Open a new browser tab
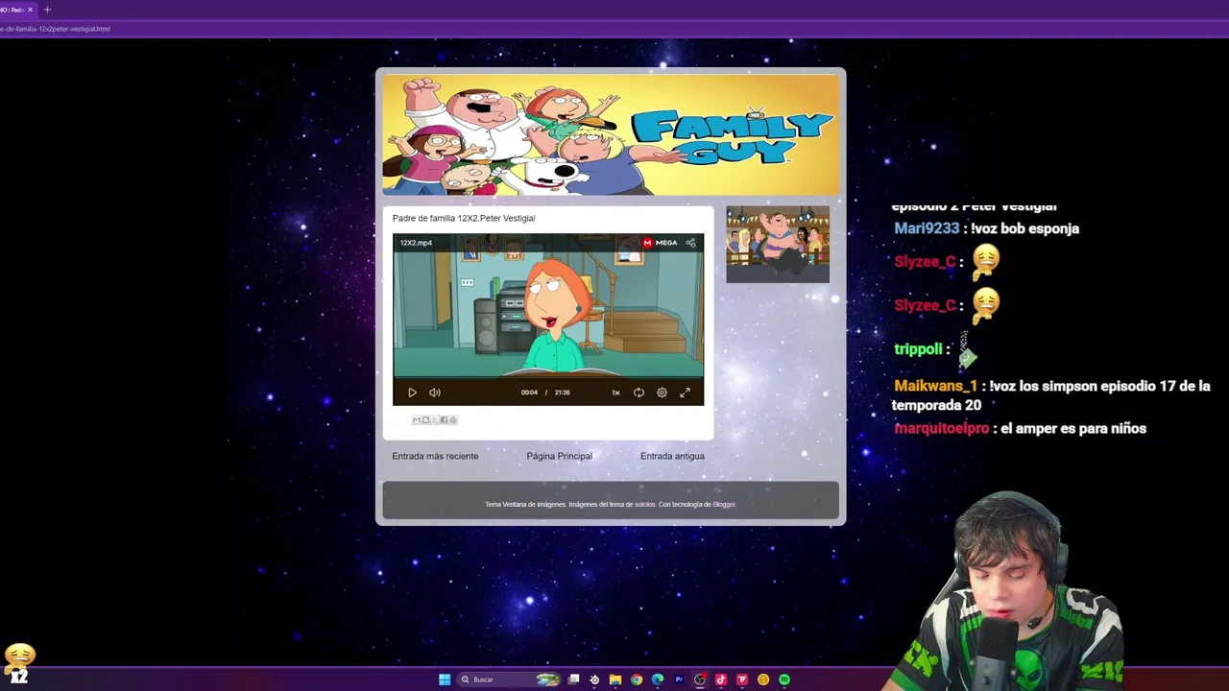Viewport: 1229px width, 691px height. click(47, 10)
